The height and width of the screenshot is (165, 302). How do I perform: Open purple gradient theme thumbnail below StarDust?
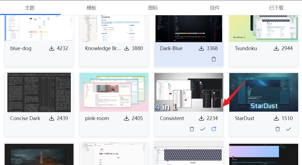pos(264,154)
